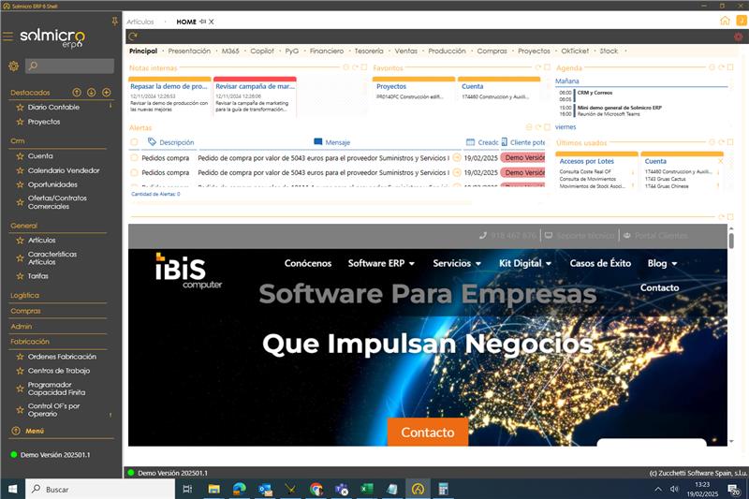The width and height of the screenshot is (749, 499).
Task: Open Características Artículos sidebar entry
Action: click(52, 257)
